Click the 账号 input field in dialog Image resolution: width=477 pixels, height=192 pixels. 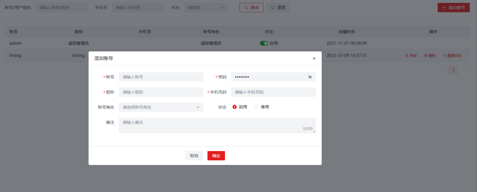161,77
